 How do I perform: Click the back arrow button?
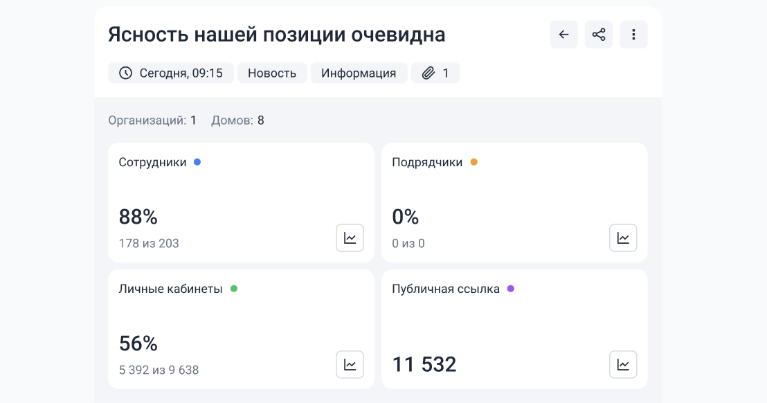pyautogui.click(x=563, y=34)
